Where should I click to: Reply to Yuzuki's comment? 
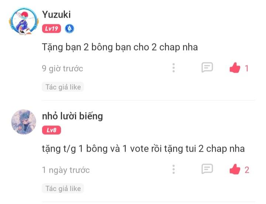(207, 68)
